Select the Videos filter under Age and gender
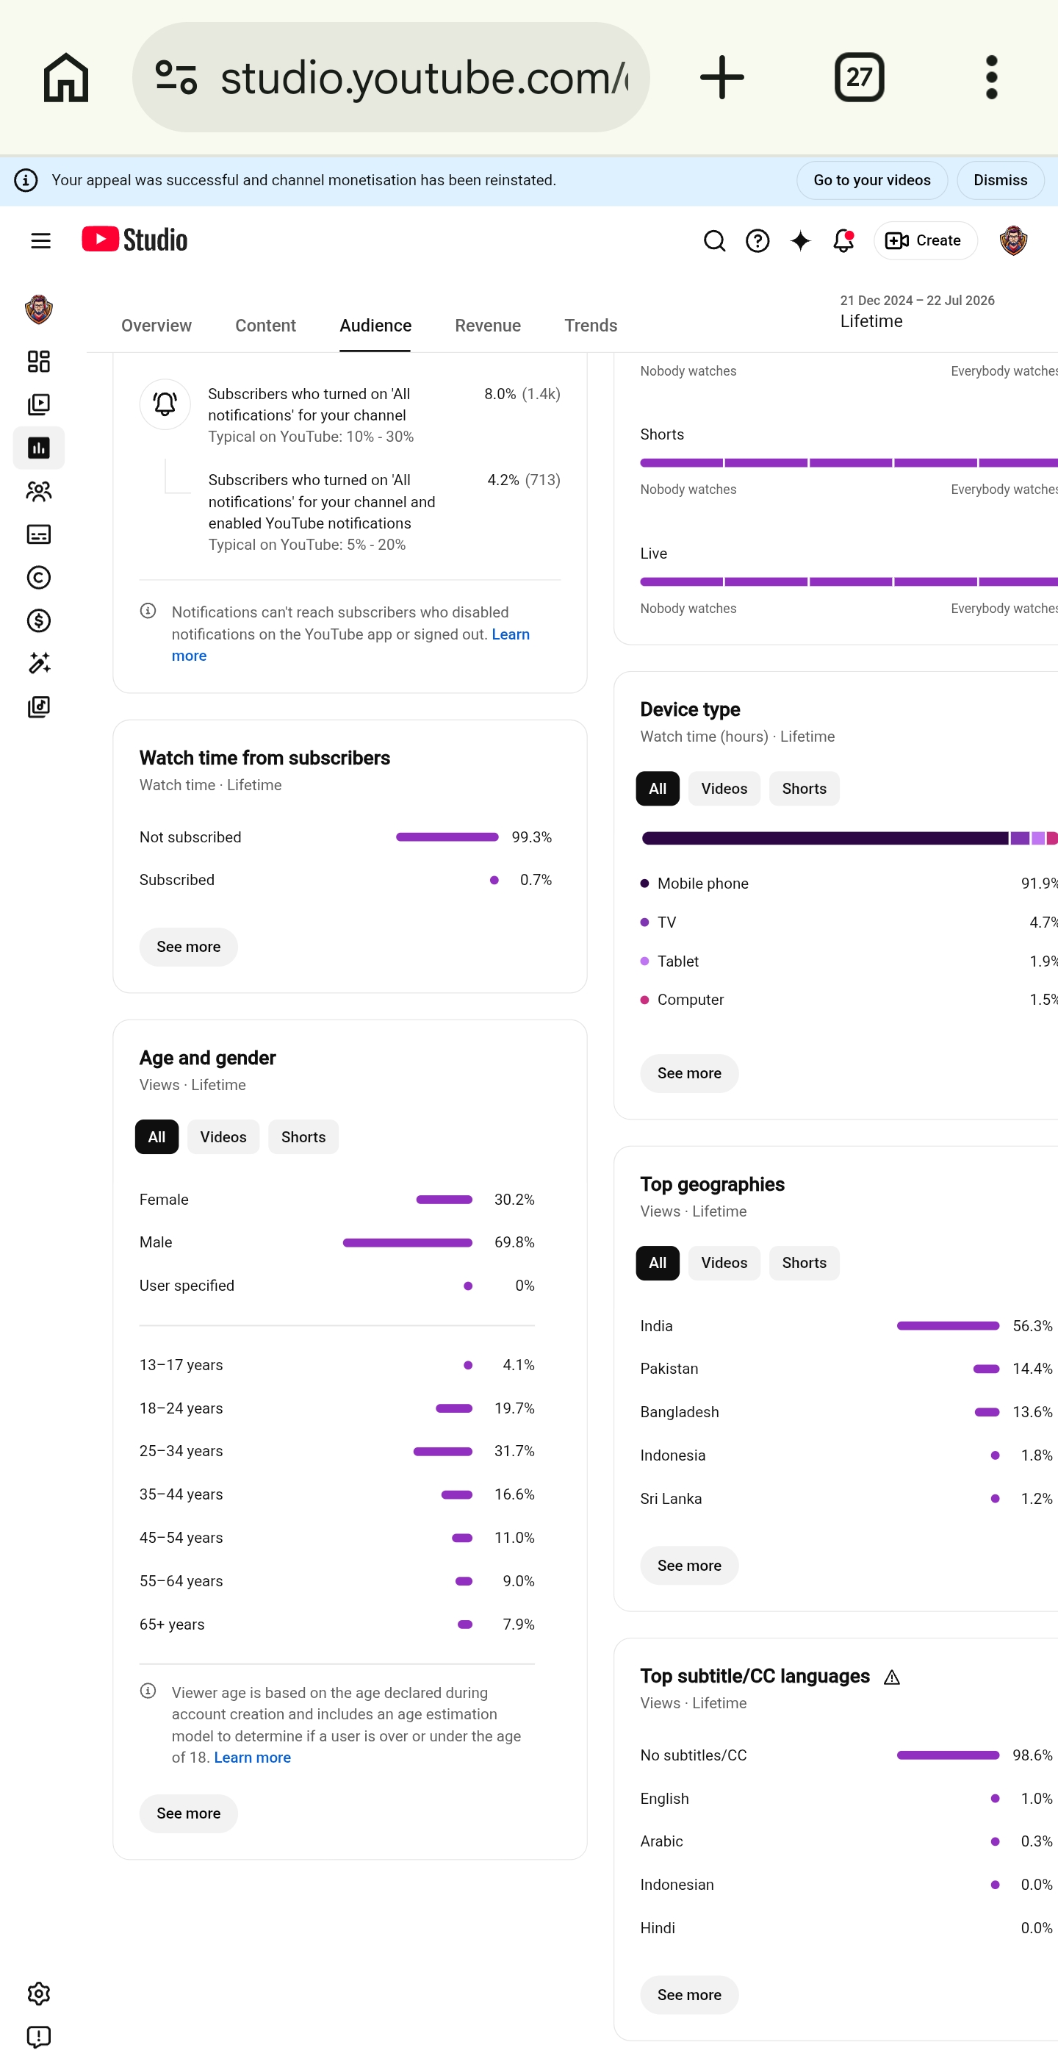This screenshot has width=1058, height=2067. coord(223,1137)
